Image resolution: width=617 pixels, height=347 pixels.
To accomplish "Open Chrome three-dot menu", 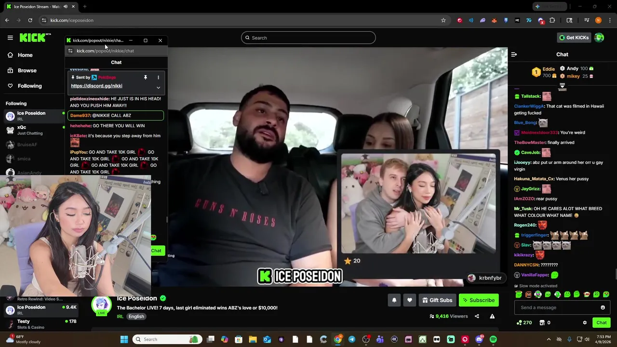I will (610, 20).
